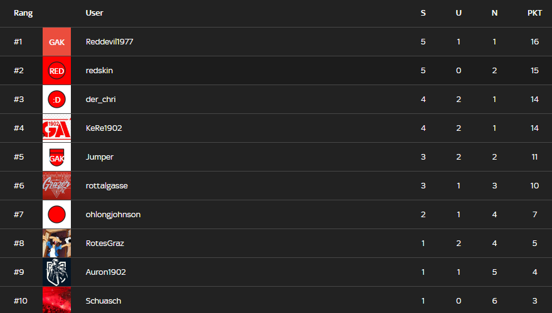Select ohlongjohnson's red circle avatar
Viewport: 552px width, 313px height.
[x=56, y=215]
